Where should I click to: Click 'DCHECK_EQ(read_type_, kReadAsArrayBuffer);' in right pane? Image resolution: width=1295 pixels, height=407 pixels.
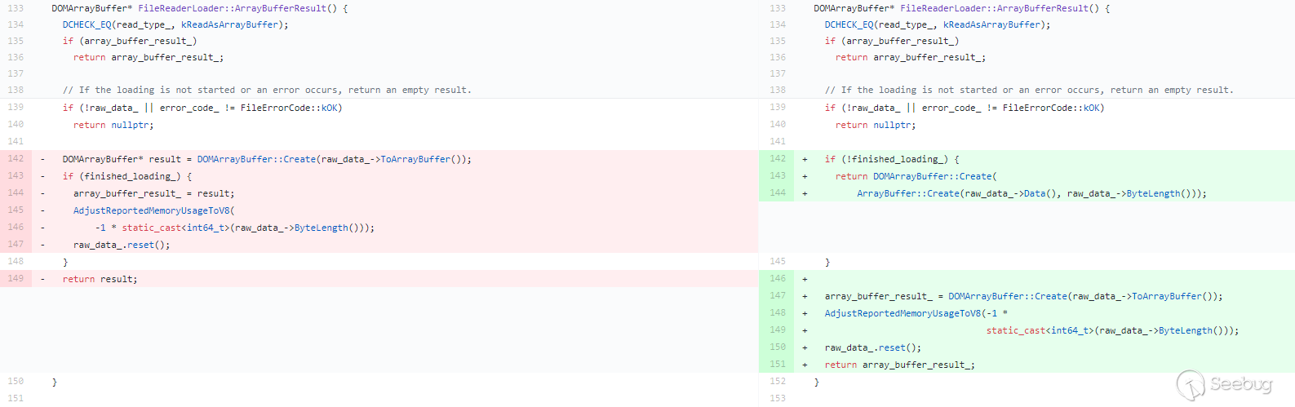point(938,24)
